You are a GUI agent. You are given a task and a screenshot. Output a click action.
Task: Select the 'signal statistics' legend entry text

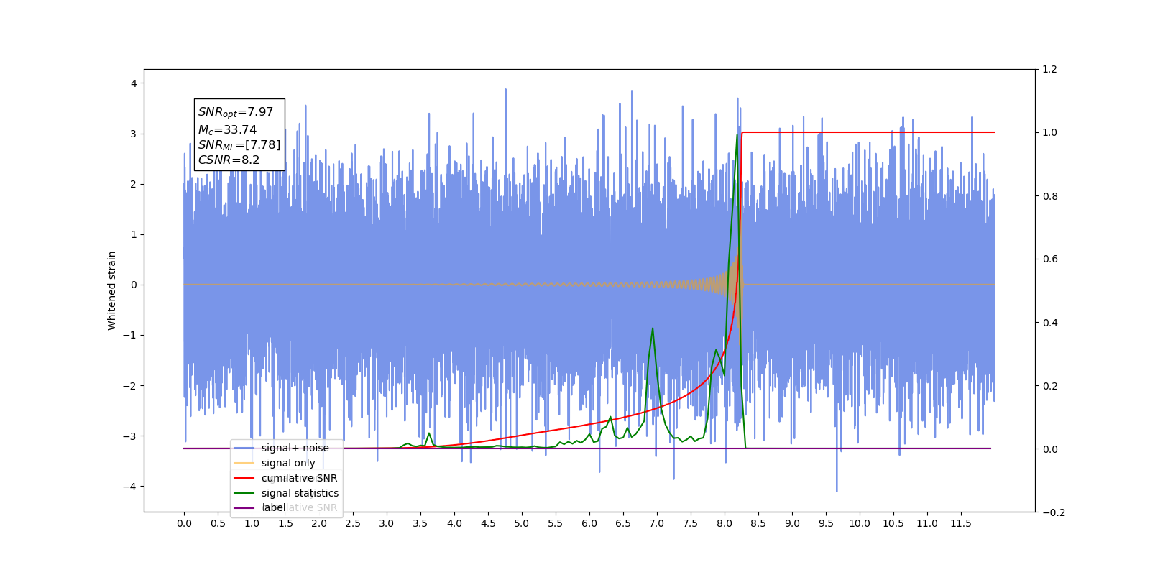coord(300,493)
